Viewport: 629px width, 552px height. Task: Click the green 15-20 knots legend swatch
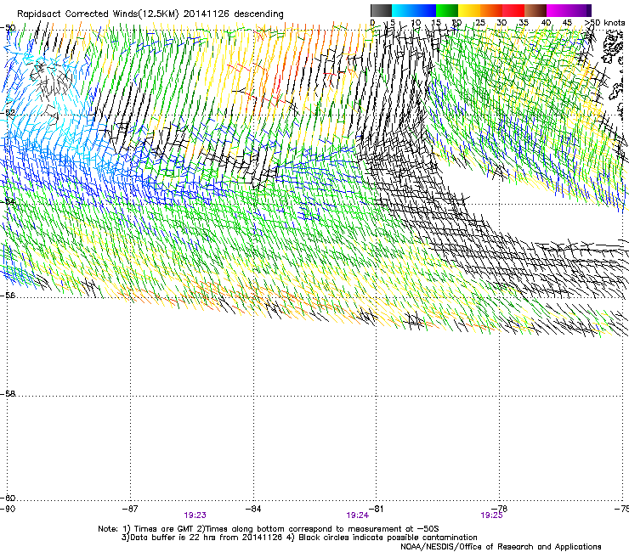point(447,10)
